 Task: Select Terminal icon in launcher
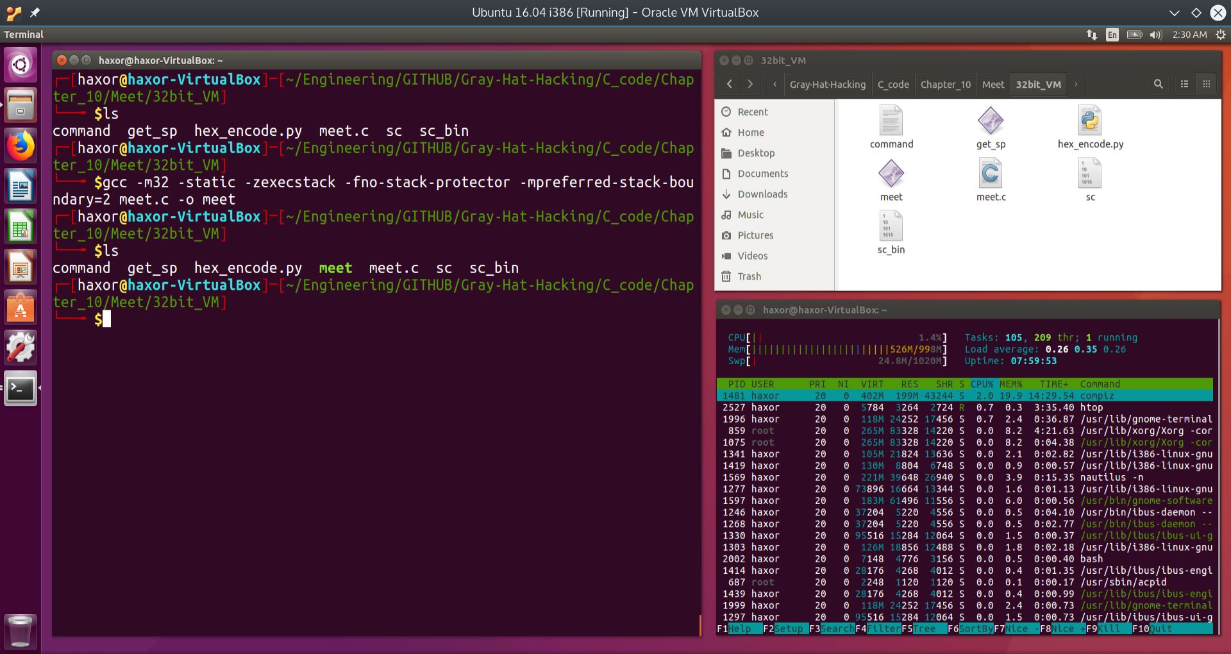click(21, 388)
